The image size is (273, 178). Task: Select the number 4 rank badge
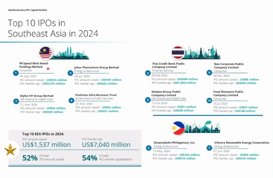(x=148, y=148)
